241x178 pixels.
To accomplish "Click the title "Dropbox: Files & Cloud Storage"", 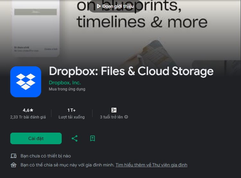I will (131, 71).
